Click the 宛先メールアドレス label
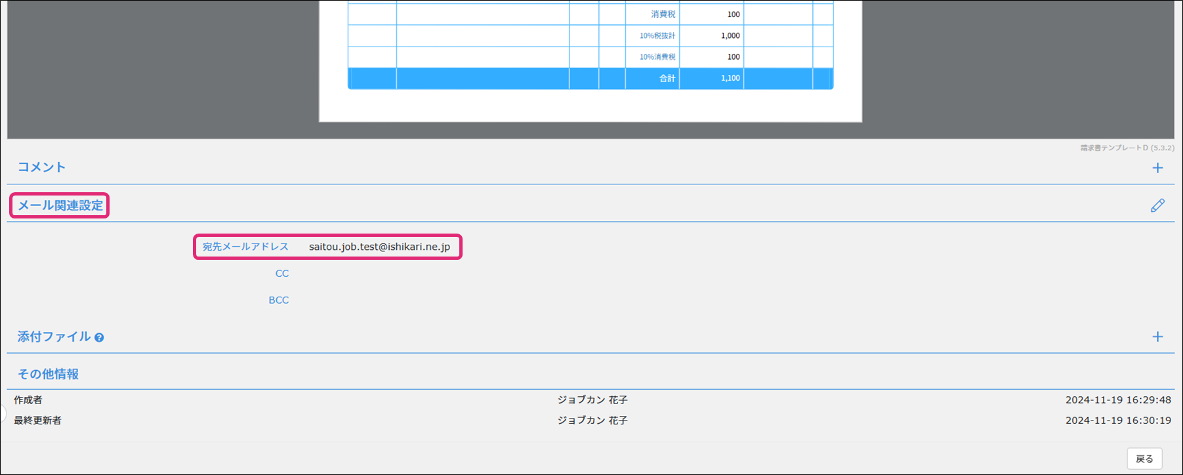The image size is (1183, 475). point(245,247)
